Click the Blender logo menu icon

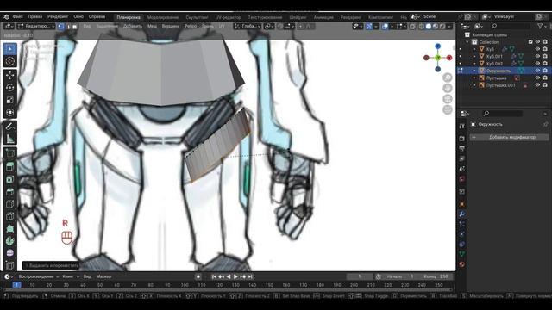tap(6, 17)
